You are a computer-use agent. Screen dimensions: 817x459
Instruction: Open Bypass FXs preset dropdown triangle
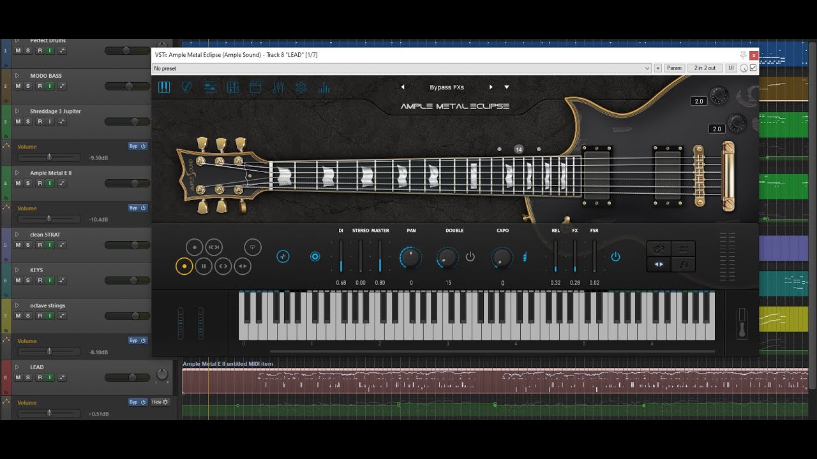click(507, 87)
